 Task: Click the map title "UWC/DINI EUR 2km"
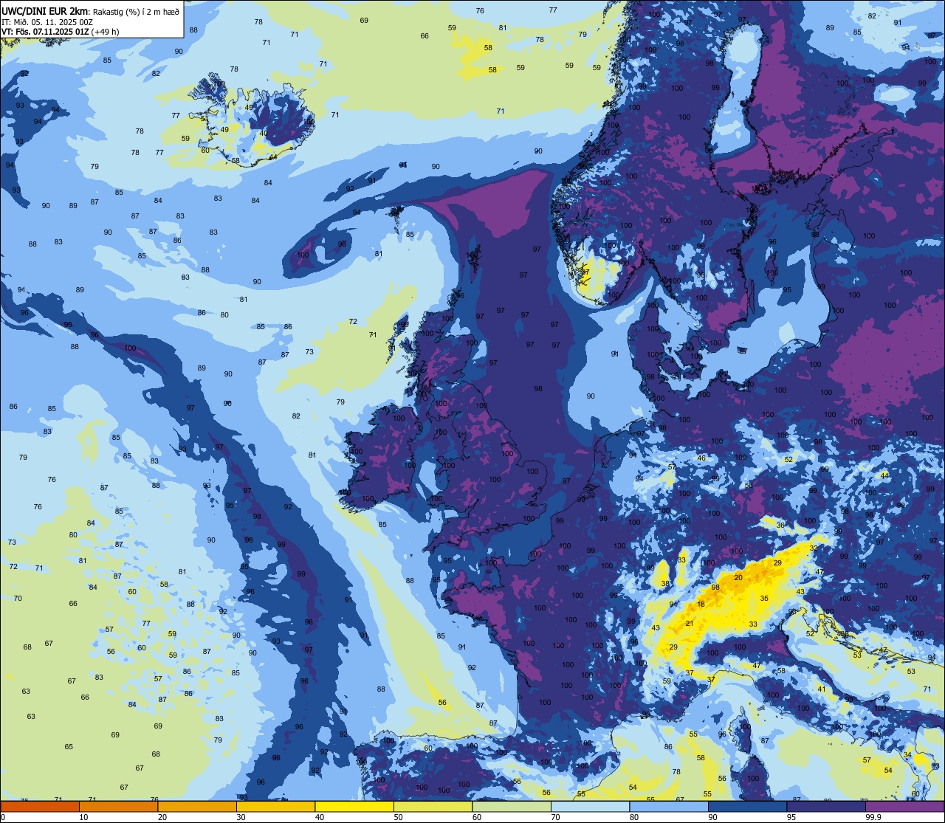[x=44, y=10]
